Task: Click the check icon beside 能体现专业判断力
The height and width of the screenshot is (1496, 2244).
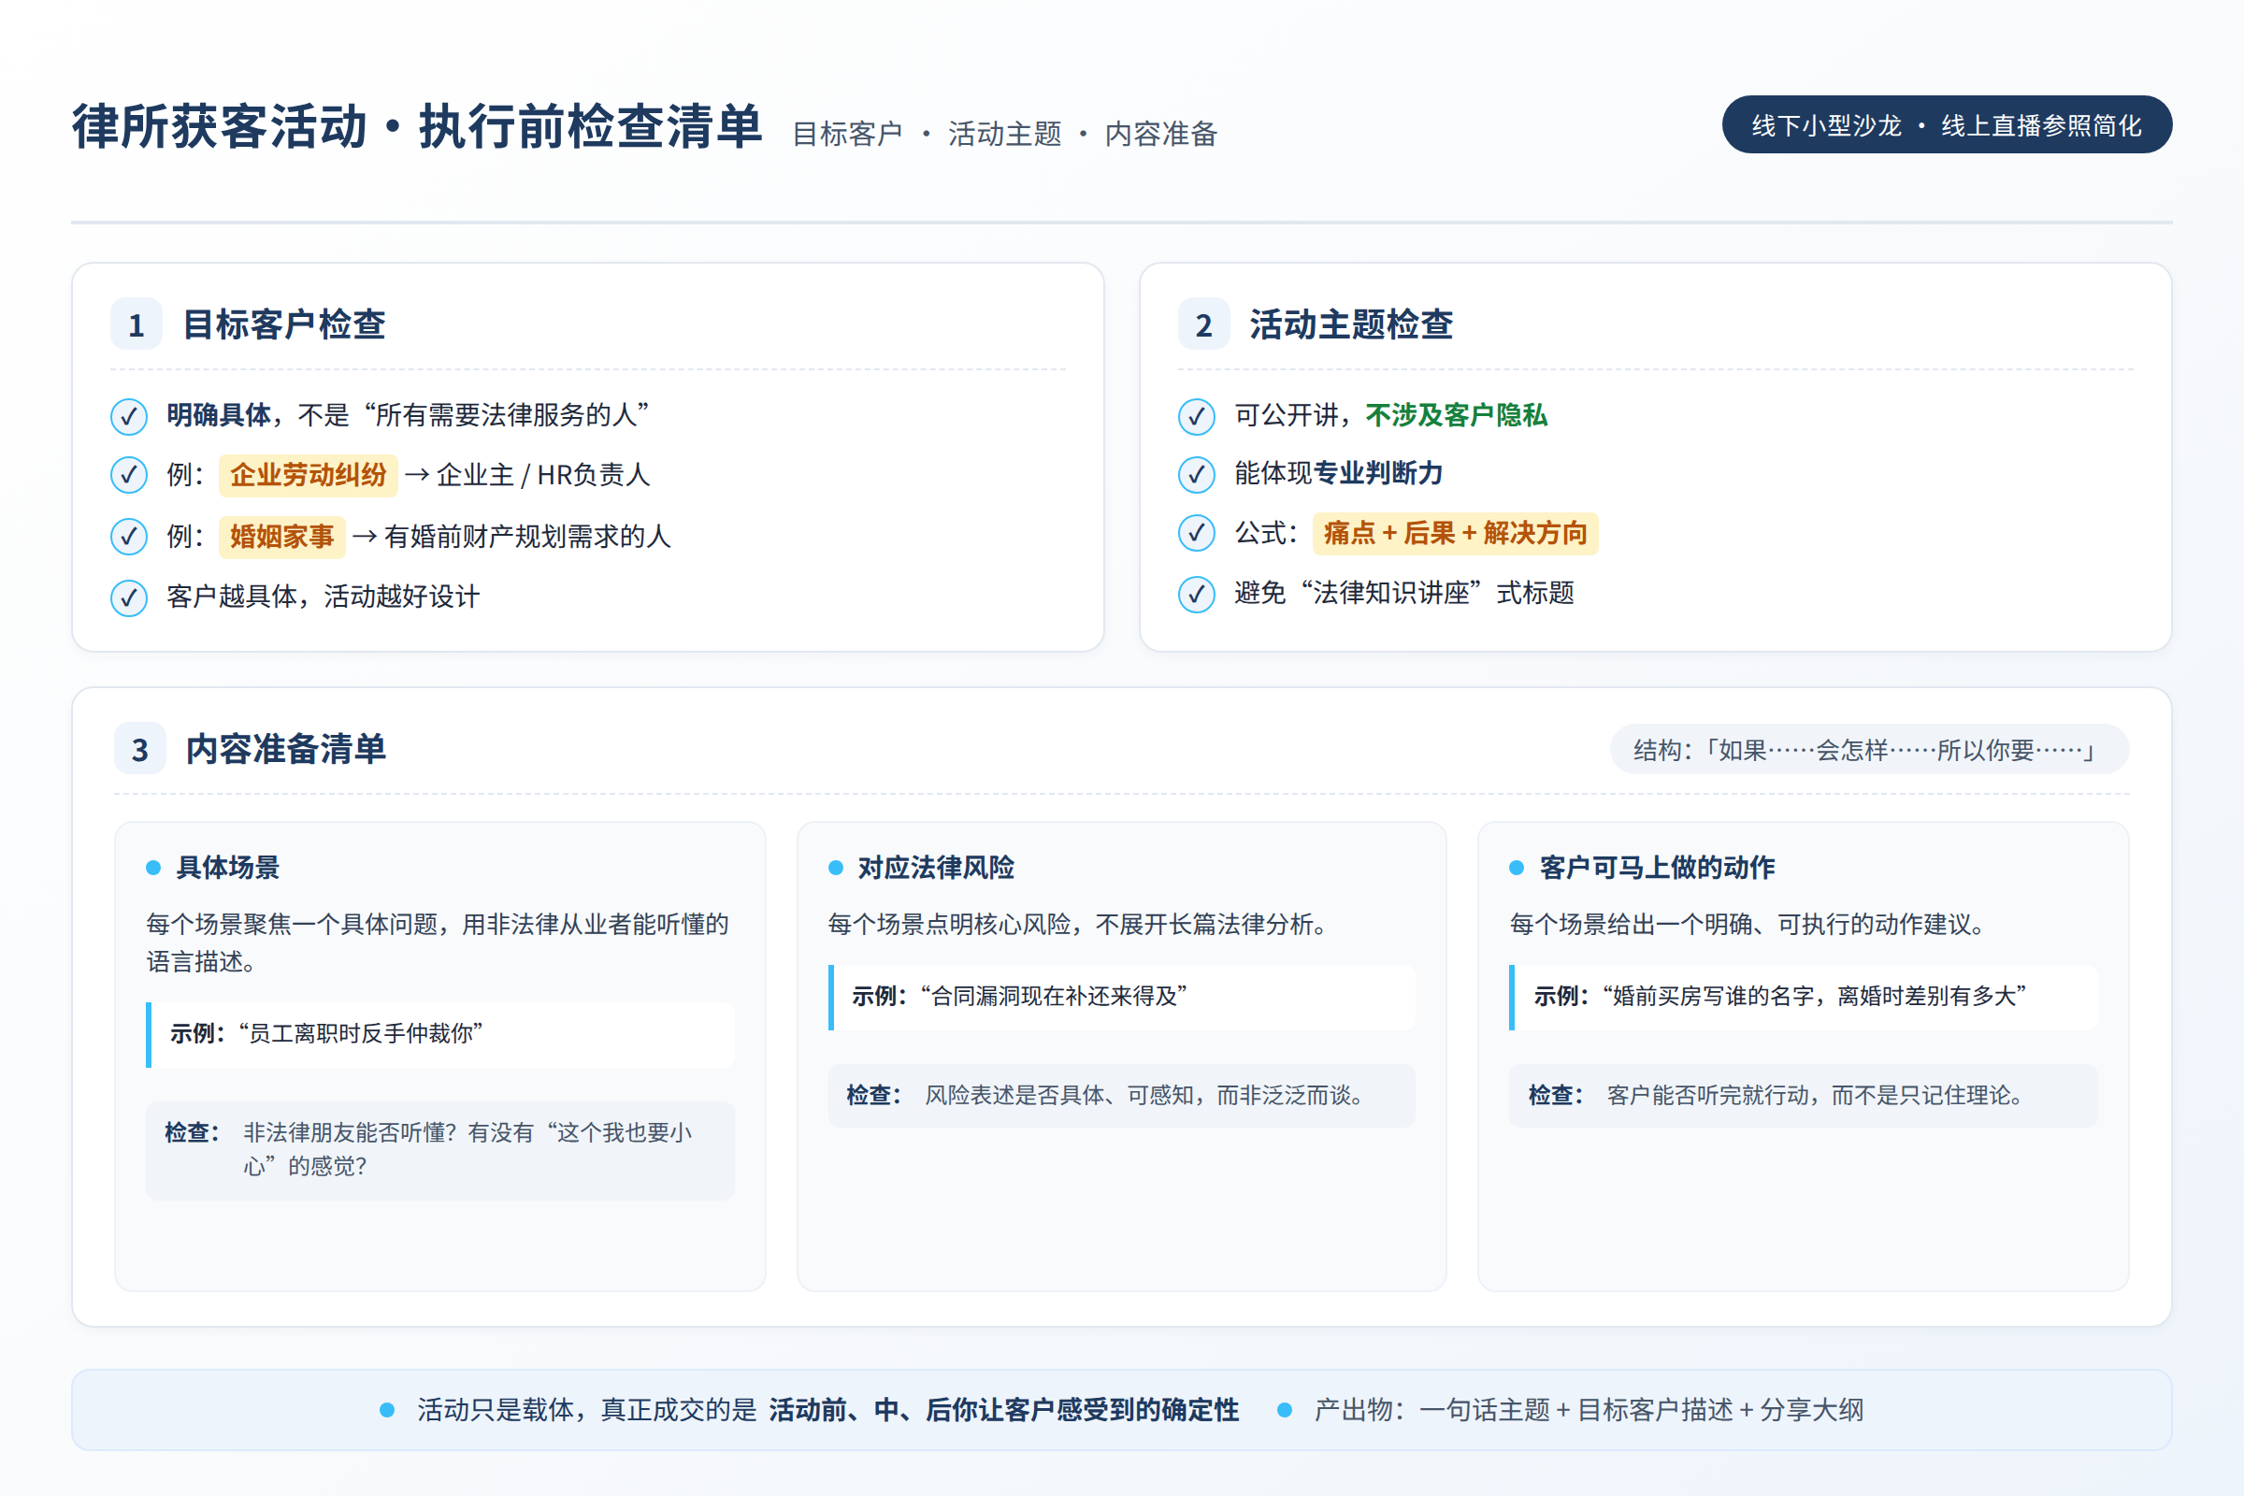Action: (x=1197, y=474)
